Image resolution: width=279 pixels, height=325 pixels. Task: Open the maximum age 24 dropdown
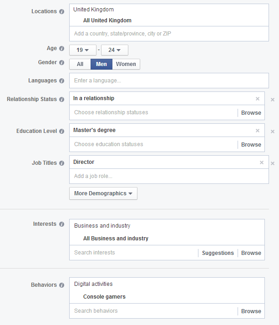(x=115, y=50)
